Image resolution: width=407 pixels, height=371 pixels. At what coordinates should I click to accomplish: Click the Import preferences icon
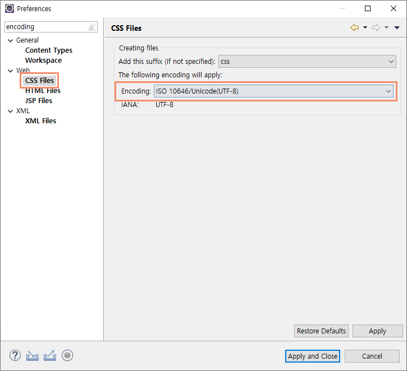pyautogui.click(x=32, y=356)
